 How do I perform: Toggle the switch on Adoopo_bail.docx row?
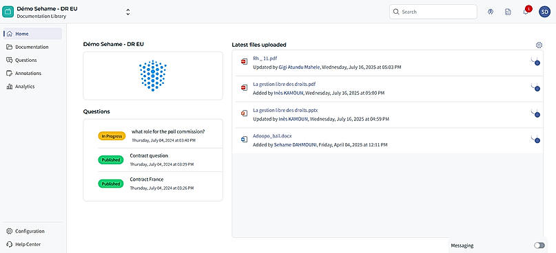(x=536, y=140)
